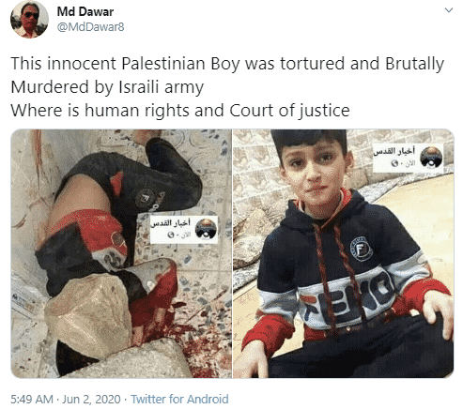This screenshot has height=409, width=463.
Task: Expand the tweet options chevron
Action: [x=449, y=10]
